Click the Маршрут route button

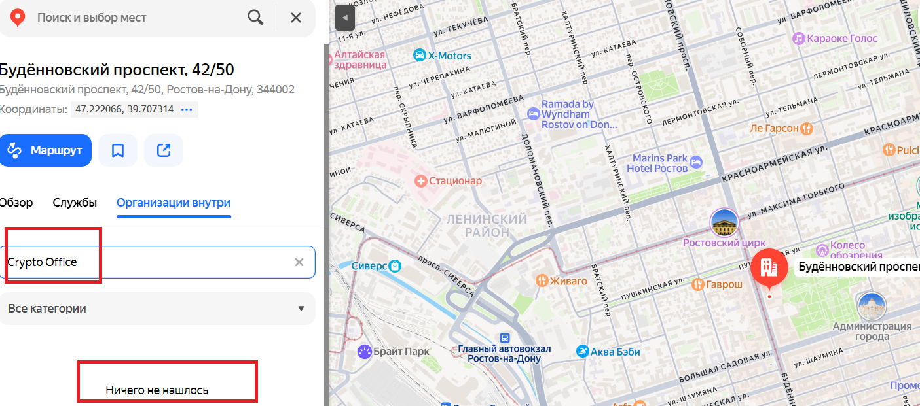coord(45,150)
